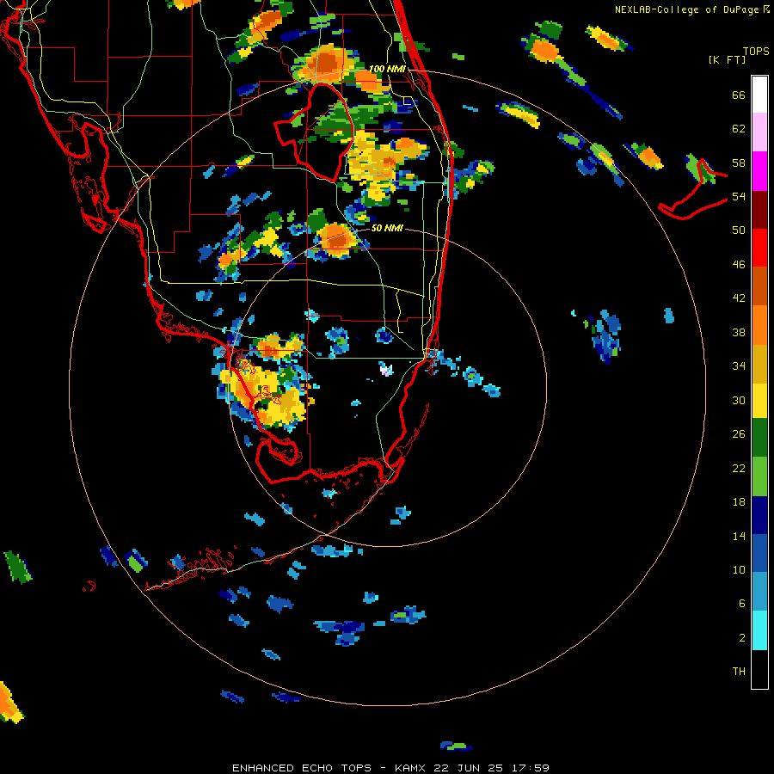The image size is (774, 774).
Task: Click the 18 value on the legend
Action: point(739,502)
